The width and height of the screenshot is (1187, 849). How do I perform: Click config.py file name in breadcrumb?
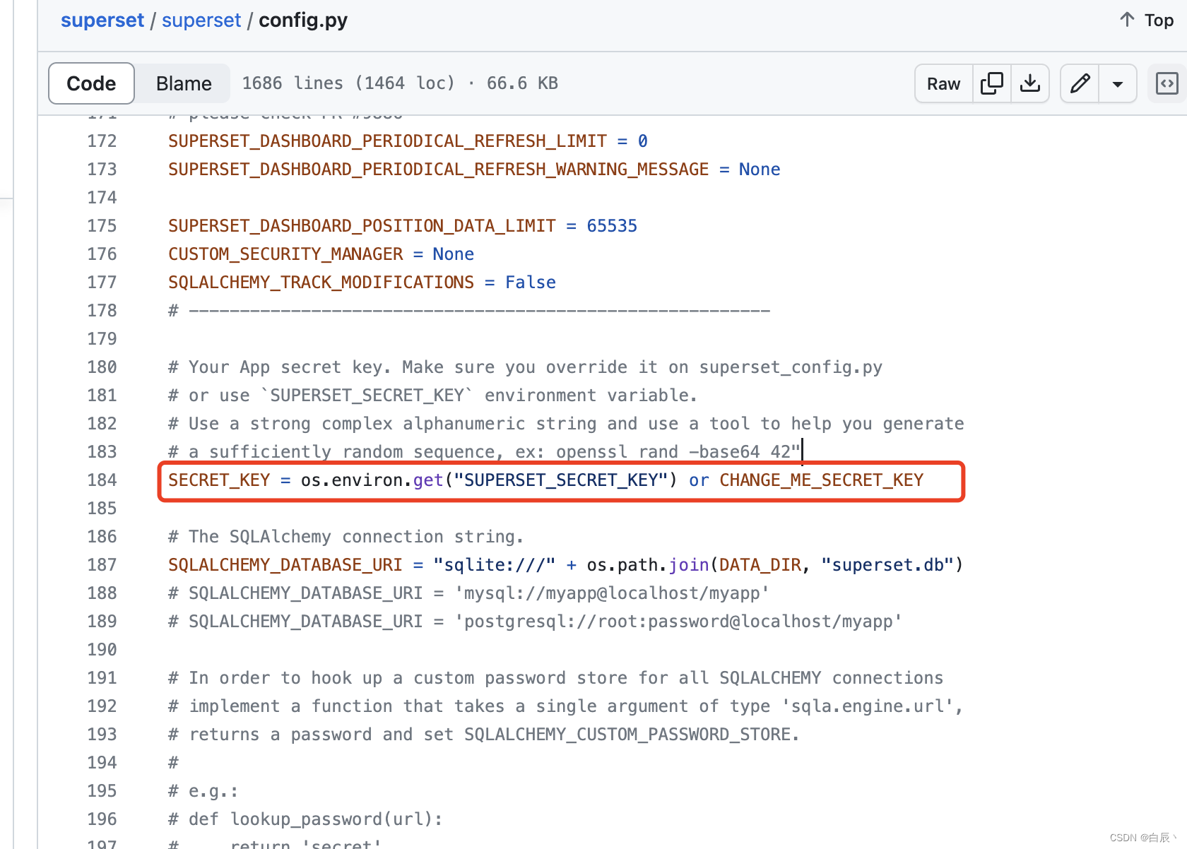coord(303,20)
